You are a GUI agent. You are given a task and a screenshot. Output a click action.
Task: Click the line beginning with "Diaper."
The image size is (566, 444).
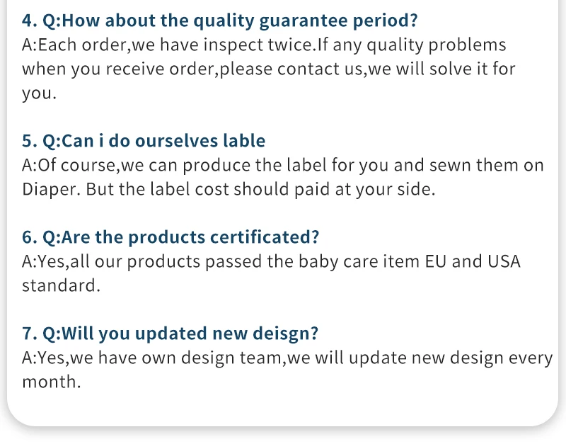click(226, 190)
